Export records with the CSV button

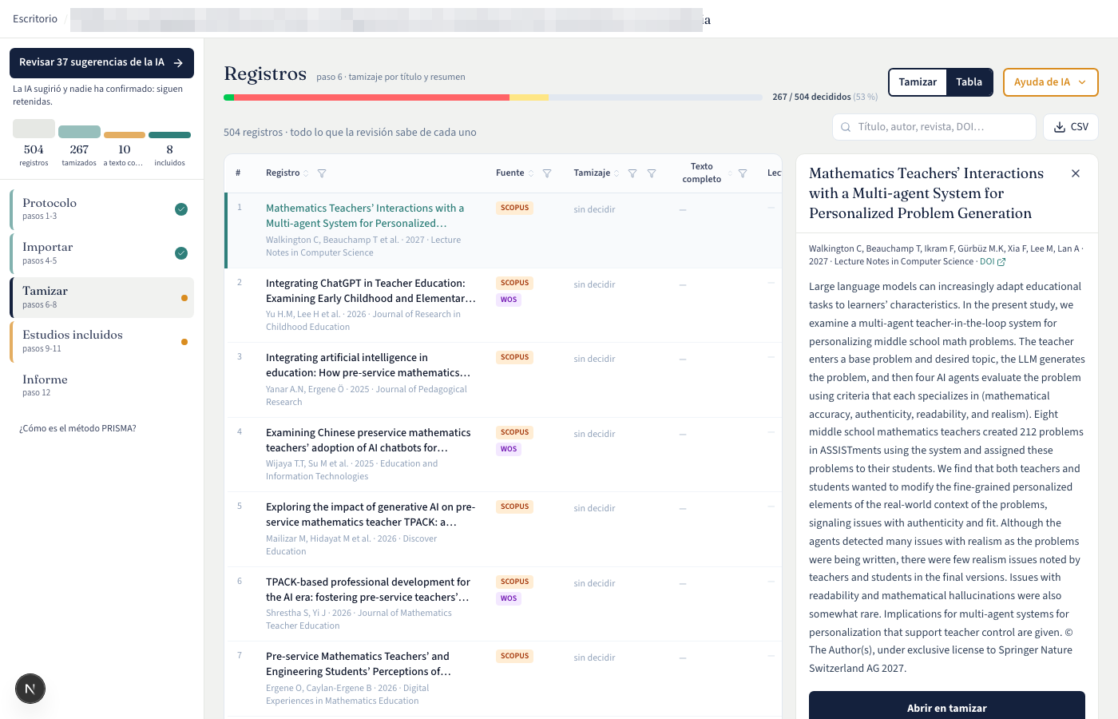point(1071,127)
